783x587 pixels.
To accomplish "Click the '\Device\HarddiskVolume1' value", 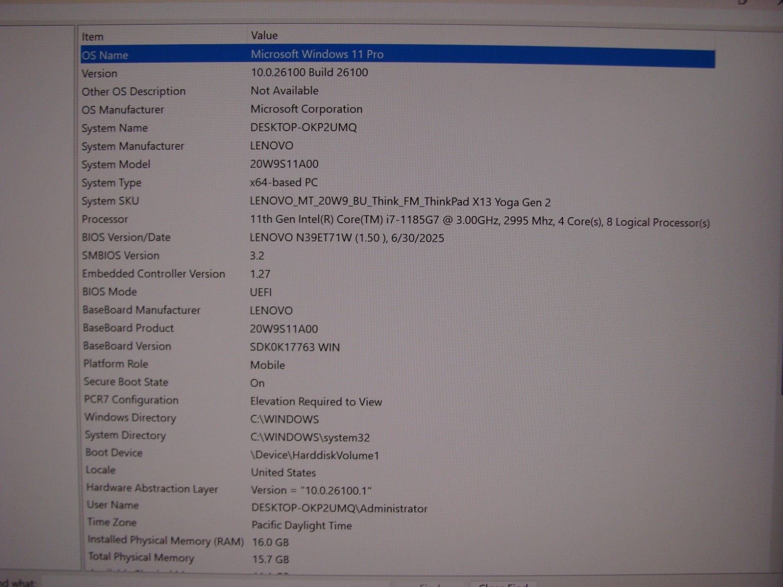I will point(315,455).
